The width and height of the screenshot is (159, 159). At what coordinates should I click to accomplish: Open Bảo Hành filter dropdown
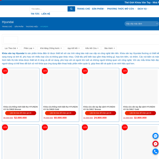click(x=109, y=48)
